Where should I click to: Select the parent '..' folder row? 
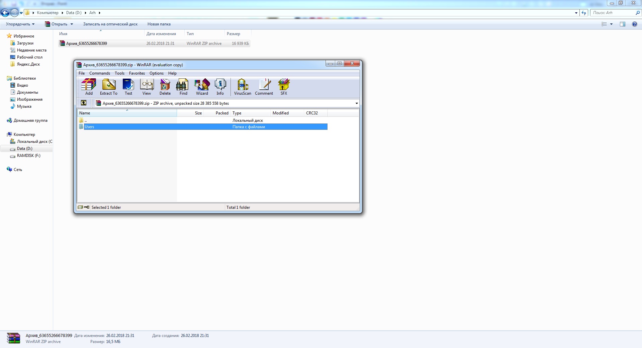[202, 120]
